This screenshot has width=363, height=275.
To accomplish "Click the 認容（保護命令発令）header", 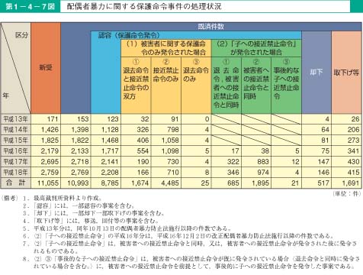I will tap(129, 35).
